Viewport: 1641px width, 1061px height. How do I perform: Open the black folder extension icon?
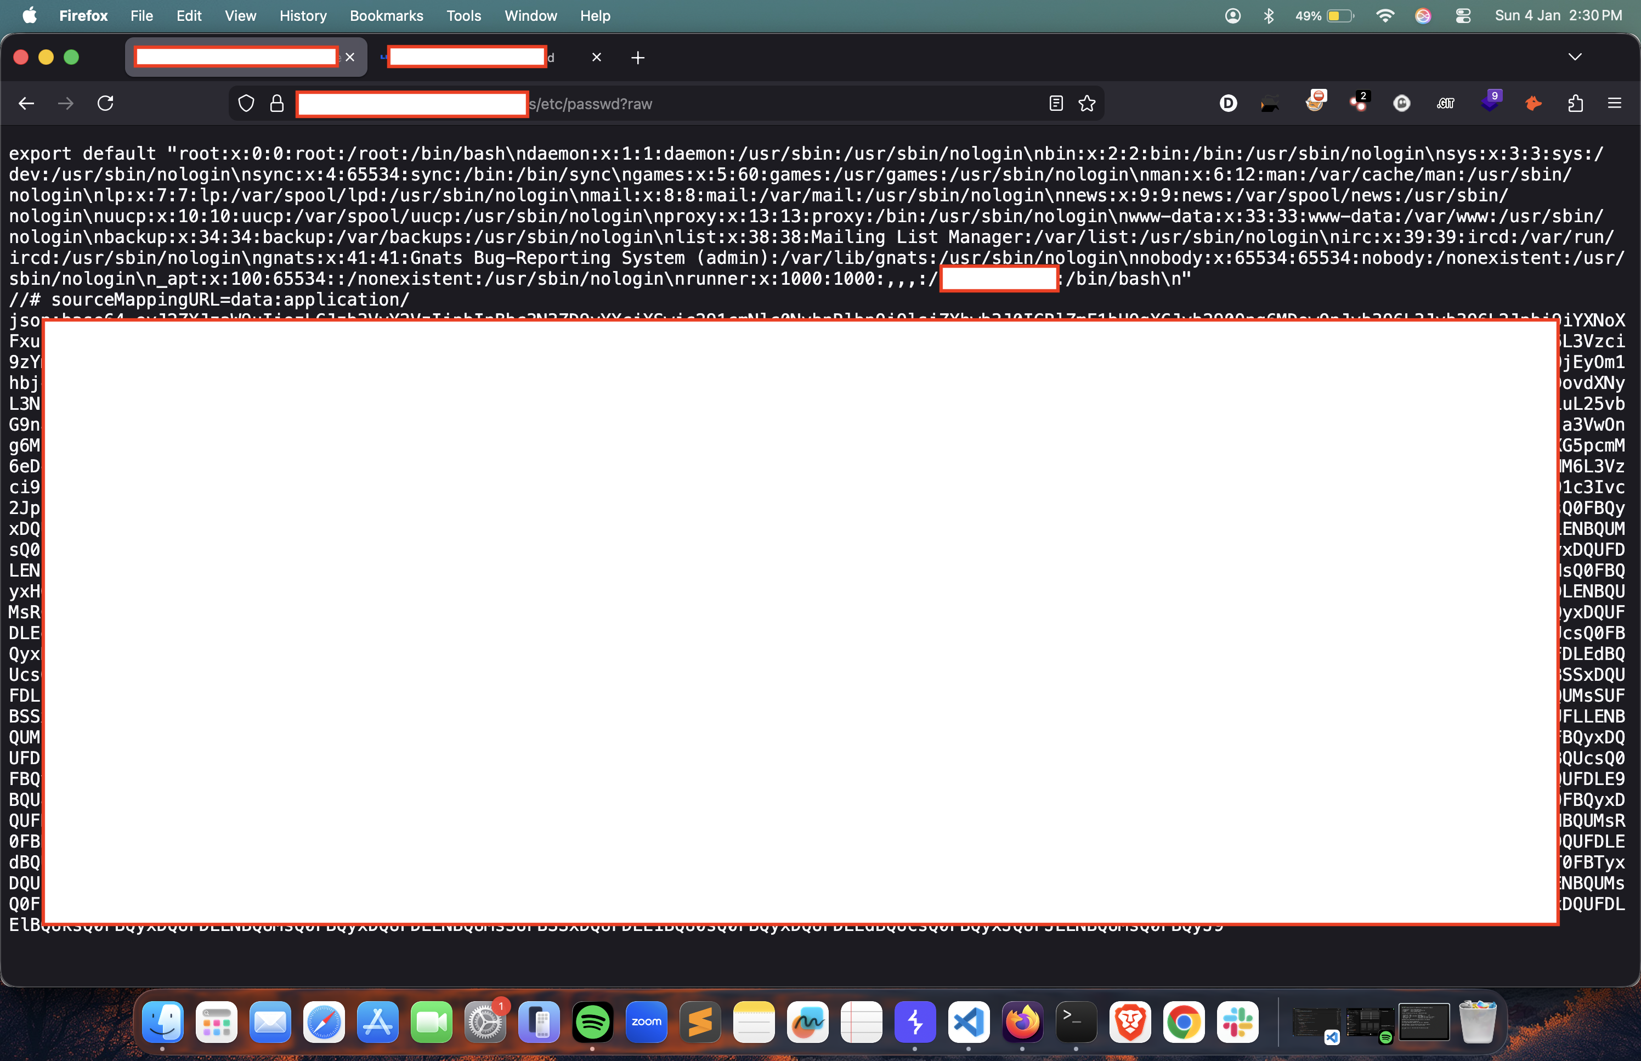(1271, 103)
